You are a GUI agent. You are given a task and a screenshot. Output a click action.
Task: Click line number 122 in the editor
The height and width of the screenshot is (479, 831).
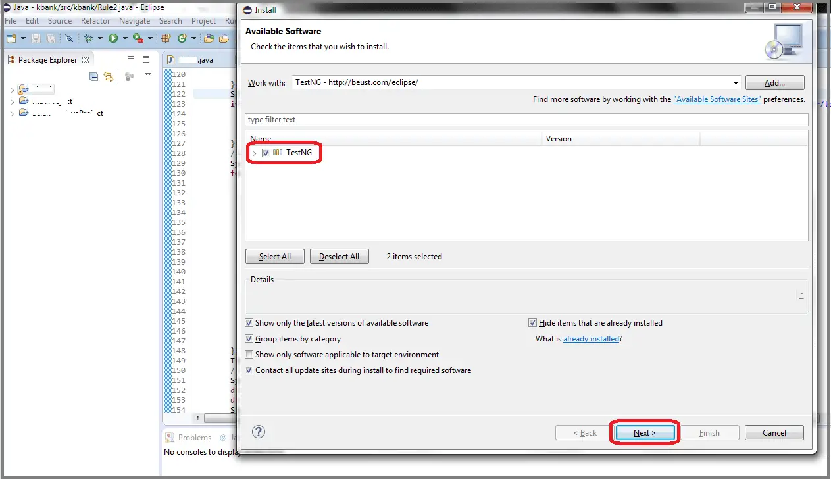click(178, 94)
